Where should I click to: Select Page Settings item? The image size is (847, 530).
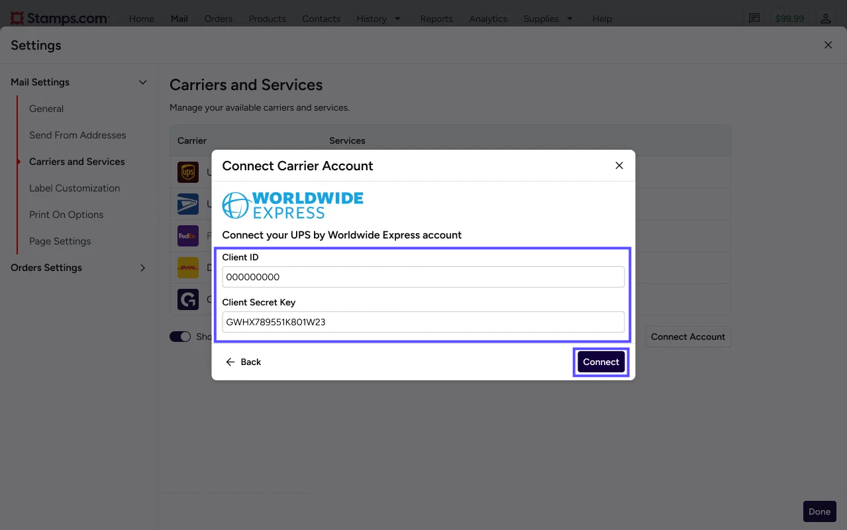tap(60, 241)
